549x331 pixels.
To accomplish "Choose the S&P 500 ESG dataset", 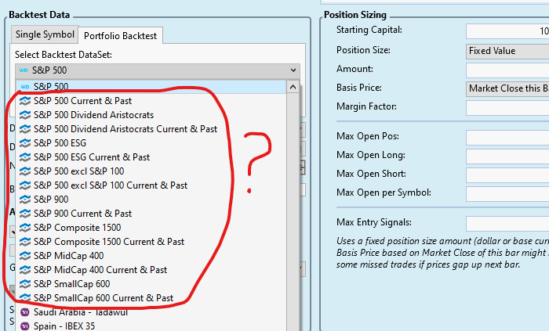I will tap(151, 143).
